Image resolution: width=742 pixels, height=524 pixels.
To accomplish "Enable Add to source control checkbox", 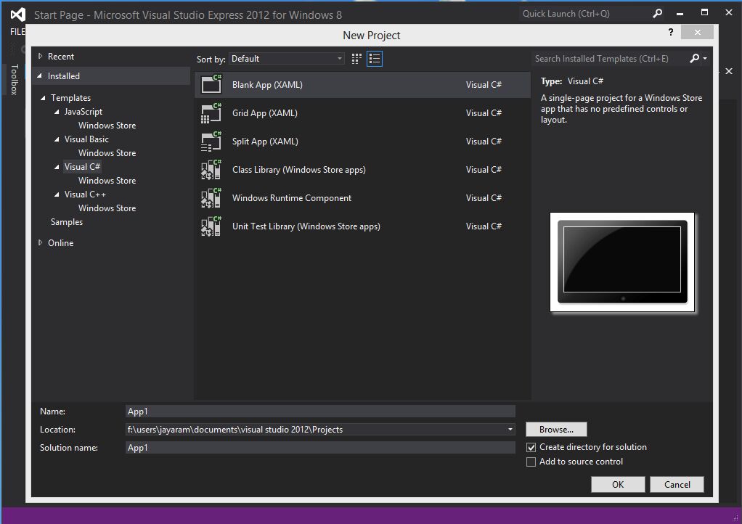I will click(x=531, y=462).
